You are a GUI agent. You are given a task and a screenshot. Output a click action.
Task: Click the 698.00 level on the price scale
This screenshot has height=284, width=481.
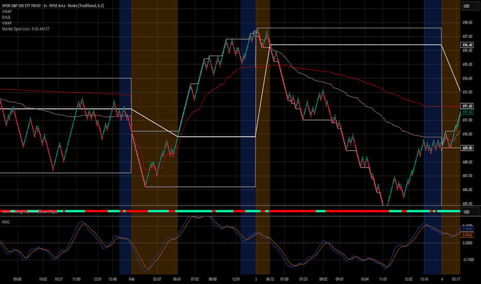[467, 22]
